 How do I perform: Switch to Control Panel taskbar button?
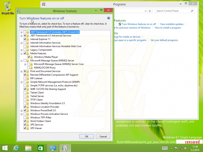(53, 148)
